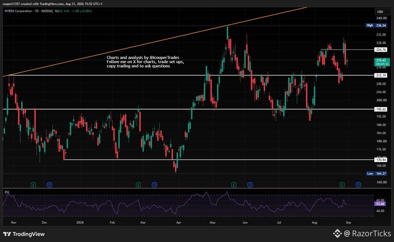This screenshot has width=394, height=242.
Task: Select the horizontal line at 170.94
Action: [x=218, y=160]
